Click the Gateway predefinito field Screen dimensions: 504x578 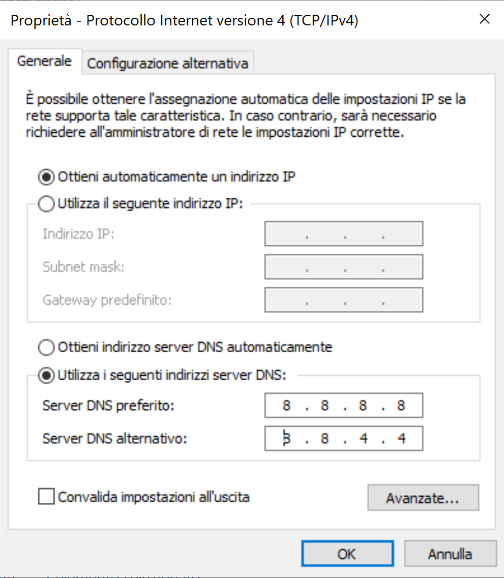344,300
